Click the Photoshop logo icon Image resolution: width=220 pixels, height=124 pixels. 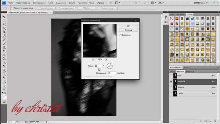4,3
